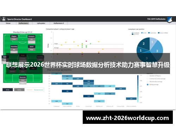Switch to the Hoffenheim II tab

(x=59, y=23)
